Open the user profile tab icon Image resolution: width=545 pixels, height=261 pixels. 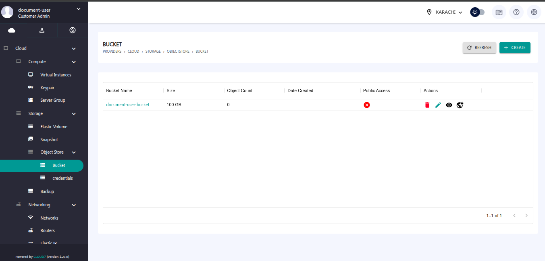pyautogui.click(x=42, y=30)
